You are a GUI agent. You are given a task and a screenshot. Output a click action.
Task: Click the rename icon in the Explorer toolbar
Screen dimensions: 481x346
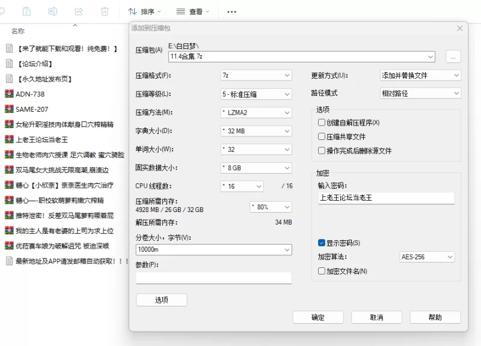(x=52, y=11)
